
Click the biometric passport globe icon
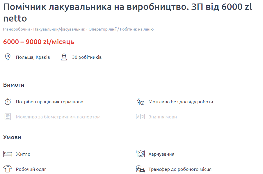point(8,116)
